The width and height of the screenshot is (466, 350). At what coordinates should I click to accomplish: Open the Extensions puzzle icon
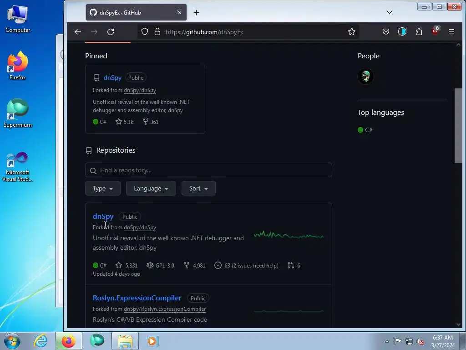pos(419,31)
